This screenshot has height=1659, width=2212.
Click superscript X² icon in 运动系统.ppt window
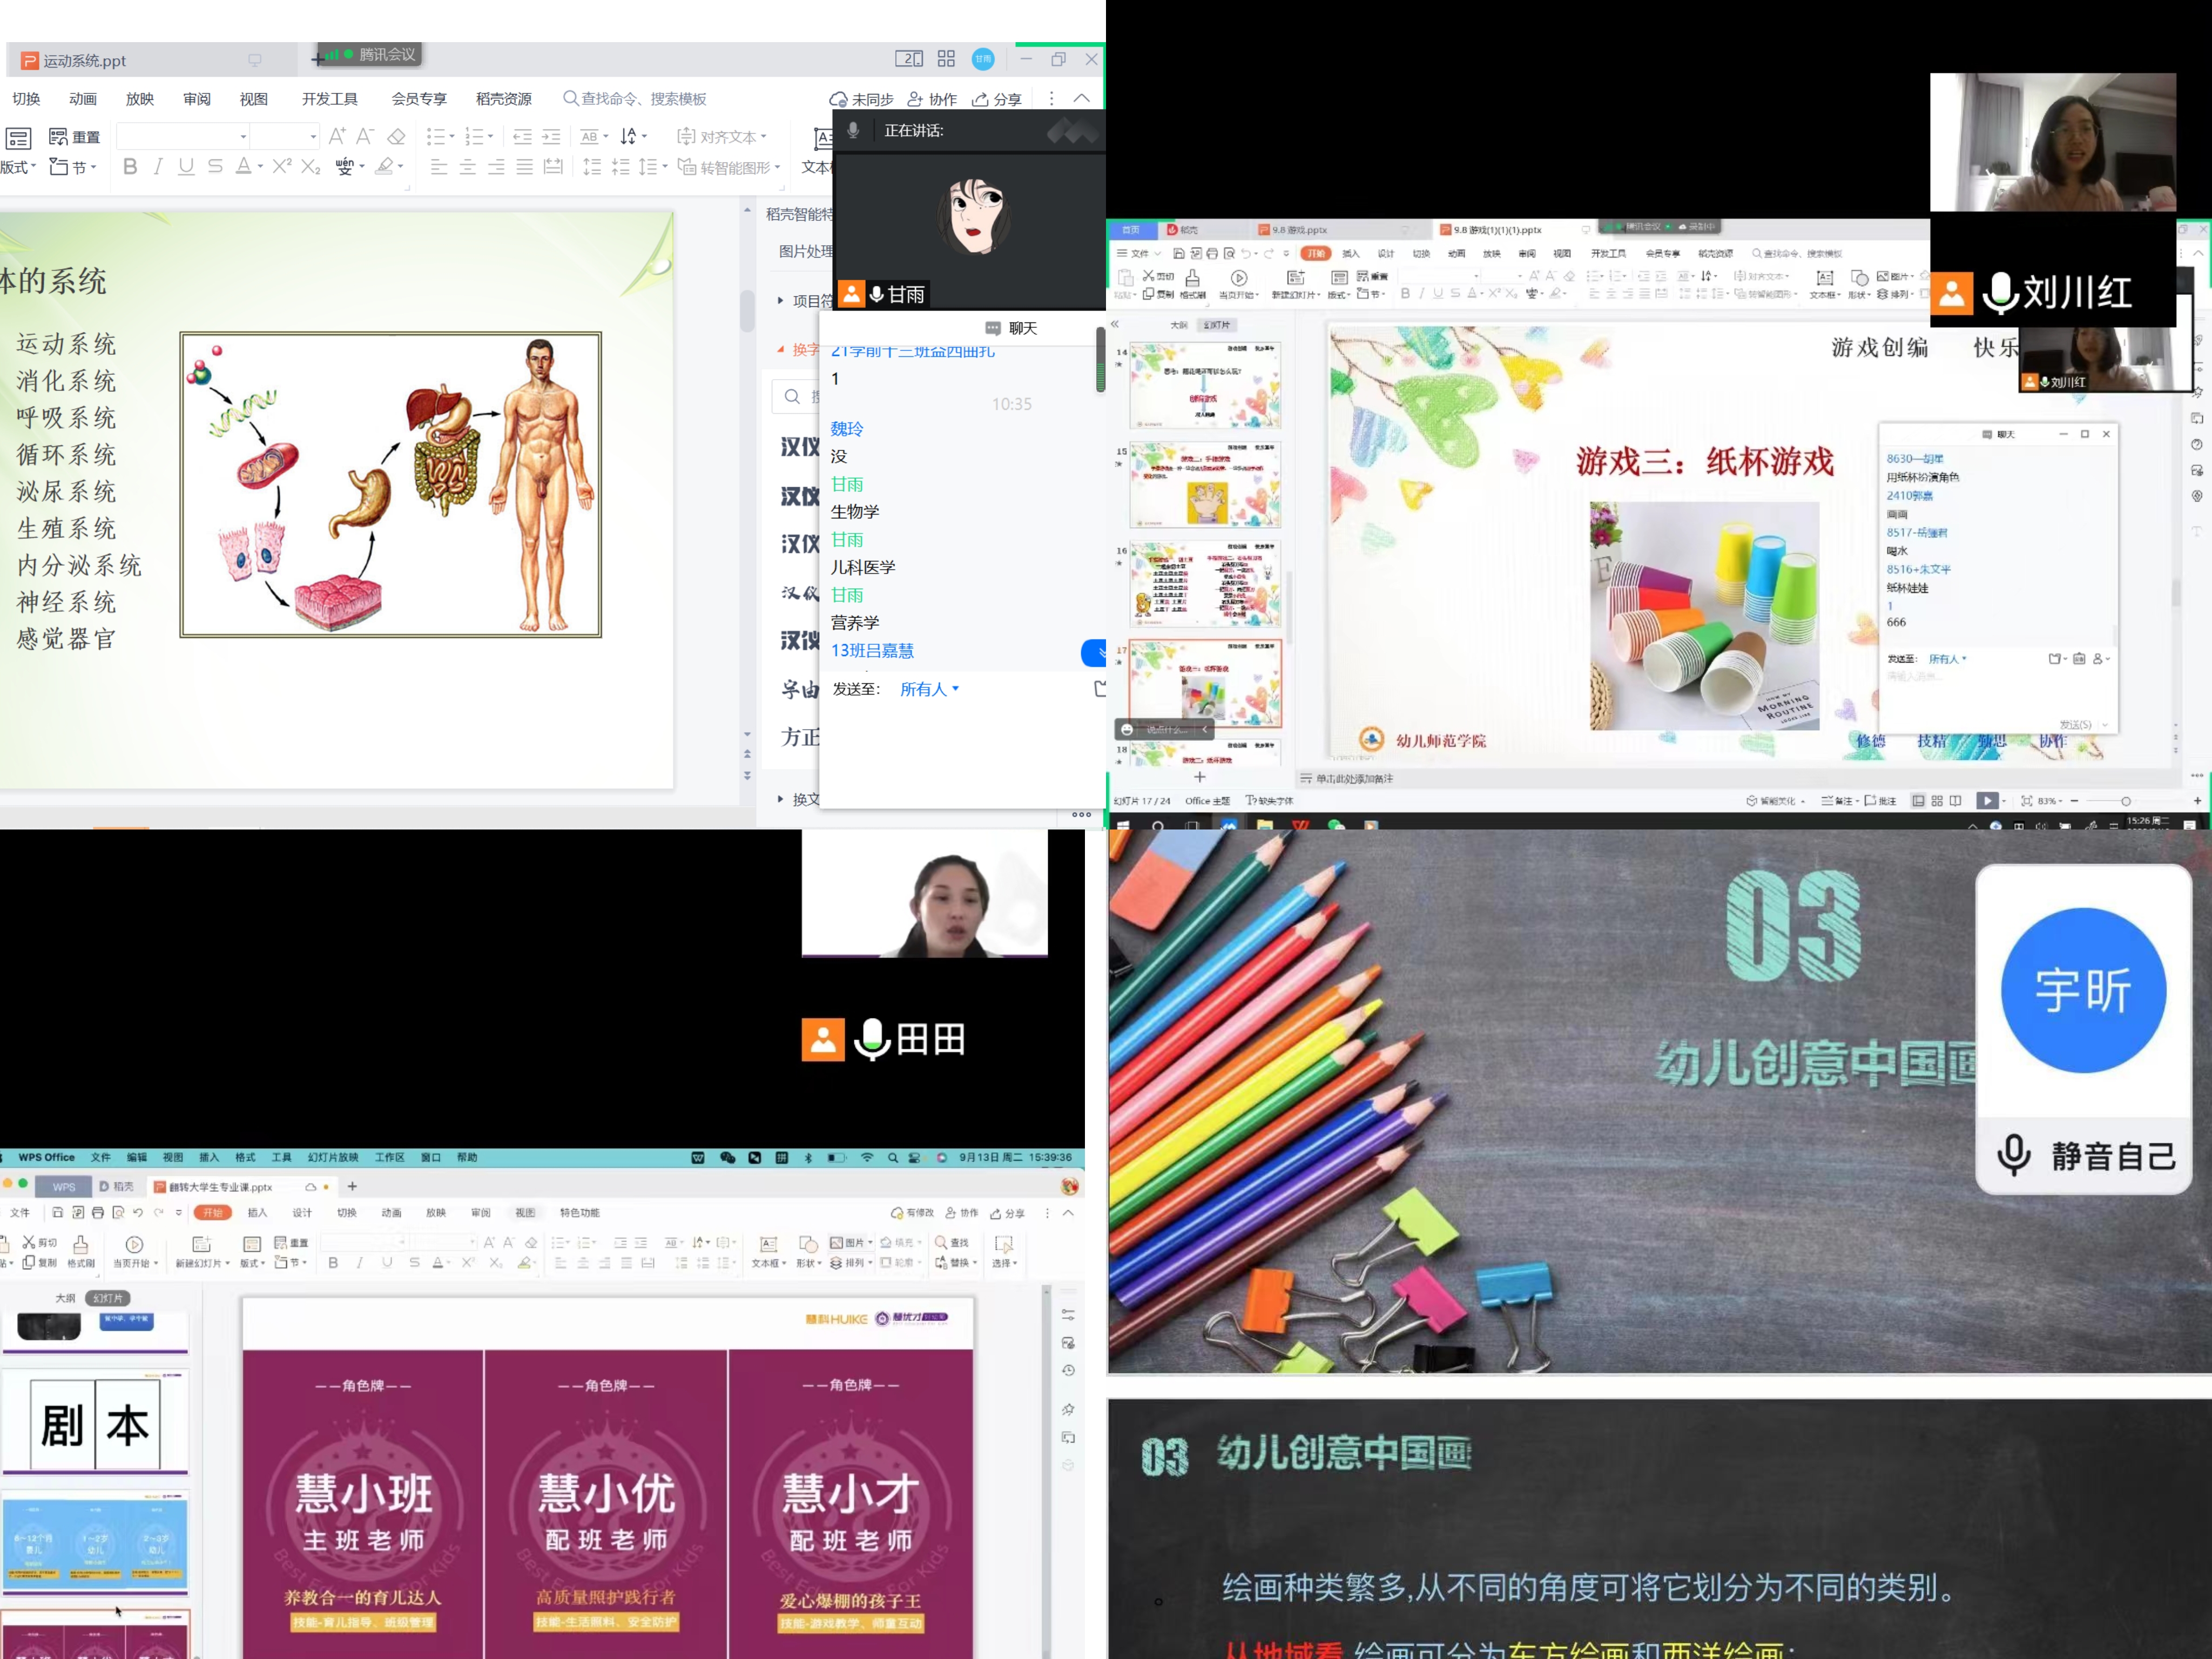click(282, 167)
